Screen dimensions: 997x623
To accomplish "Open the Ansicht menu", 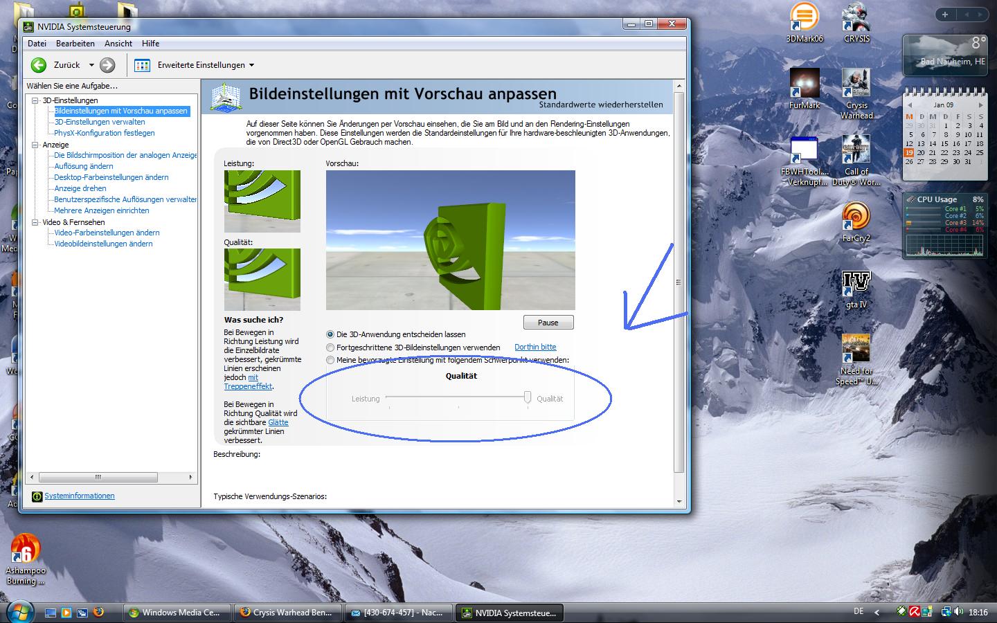I will tap(118, 43).
